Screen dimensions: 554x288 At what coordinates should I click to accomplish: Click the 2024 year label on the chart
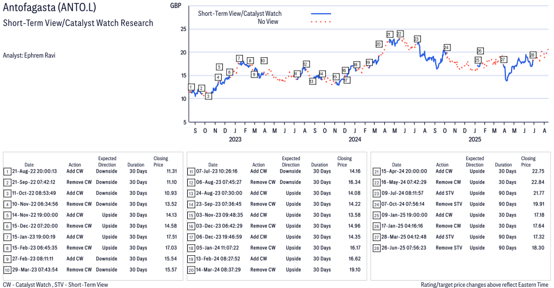pyautogui.click(x=355, y=139)
